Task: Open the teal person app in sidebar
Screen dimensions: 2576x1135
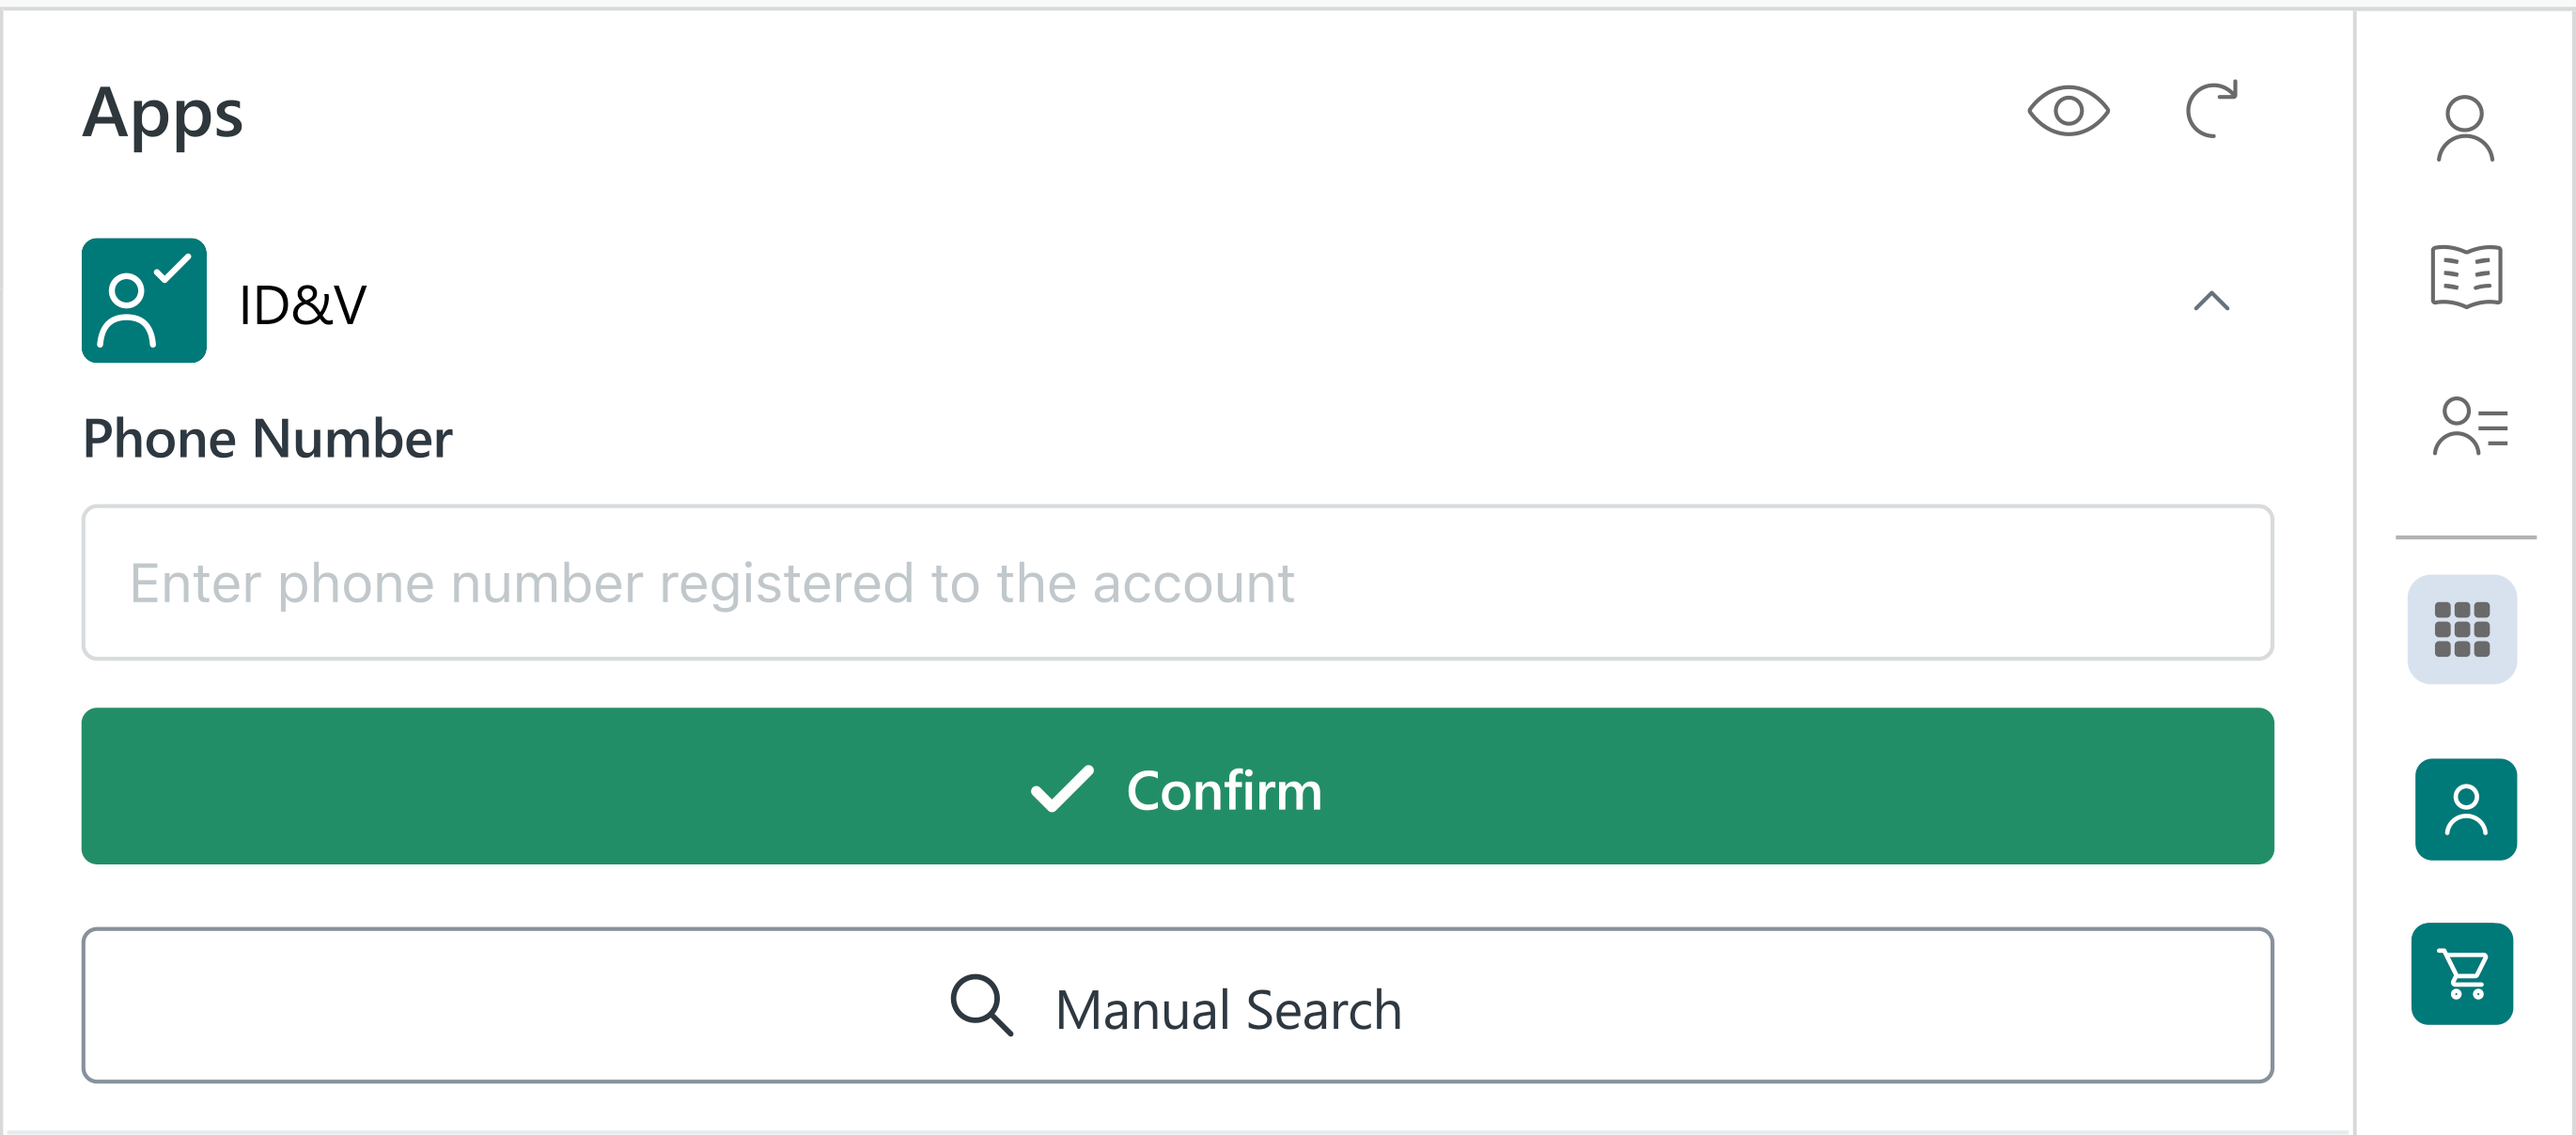Action: 2465,809
